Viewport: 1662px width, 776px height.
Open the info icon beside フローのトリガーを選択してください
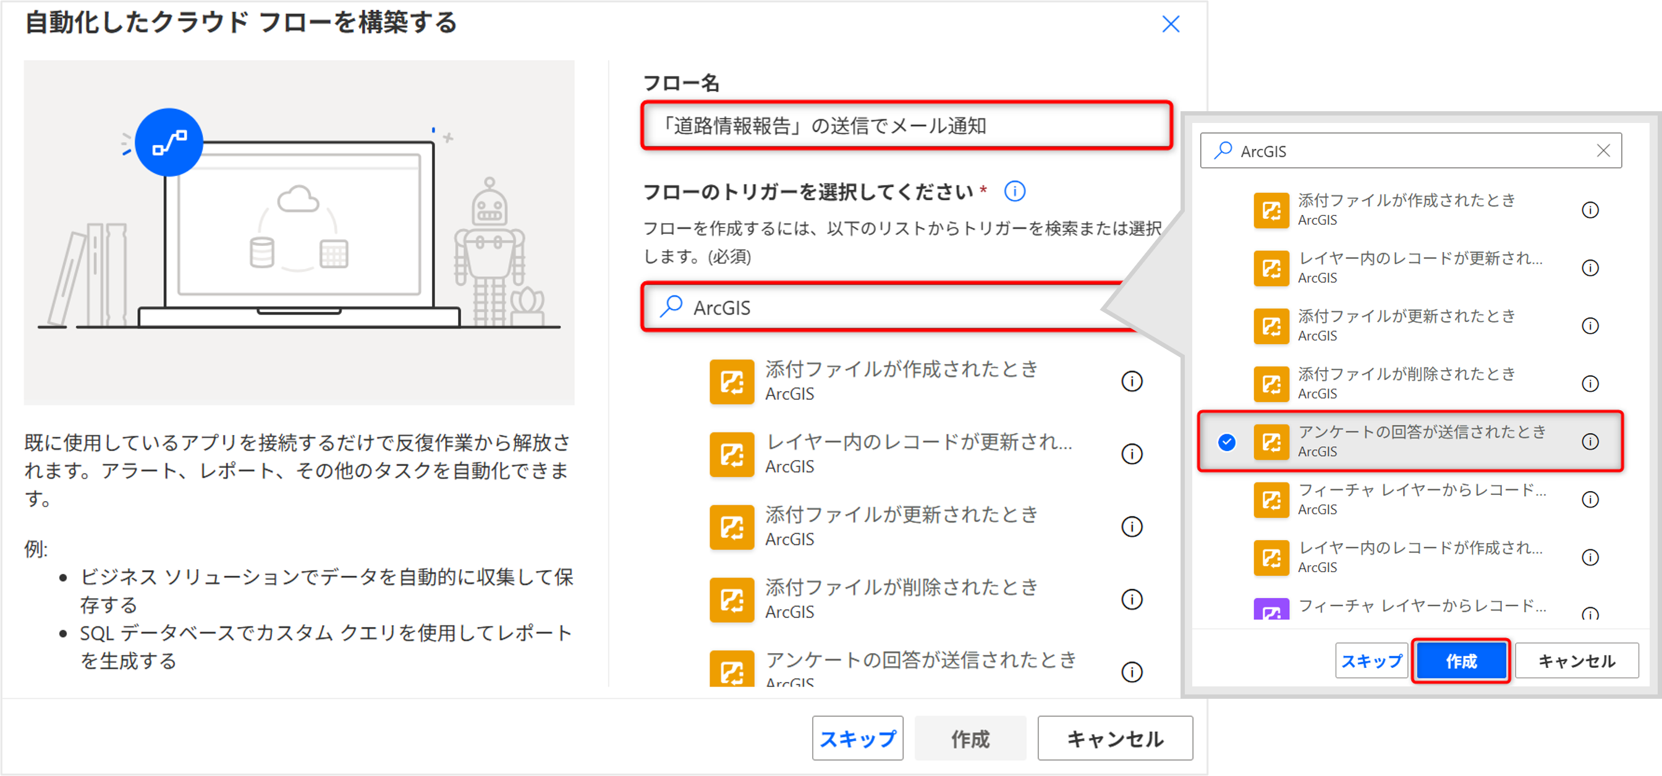coord(1014,191)
